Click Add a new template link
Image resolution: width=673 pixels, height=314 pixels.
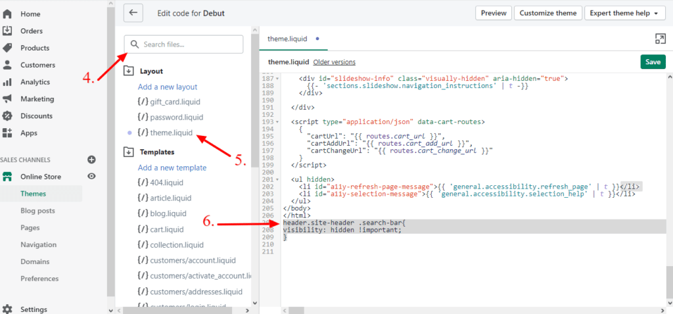(x=172, y=168)
